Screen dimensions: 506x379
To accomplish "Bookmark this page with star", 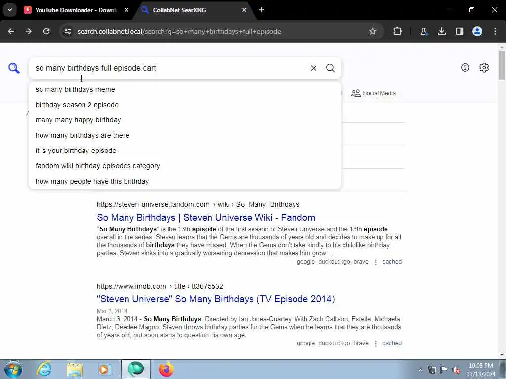I will pyautogui.click(x=373, y=31).
